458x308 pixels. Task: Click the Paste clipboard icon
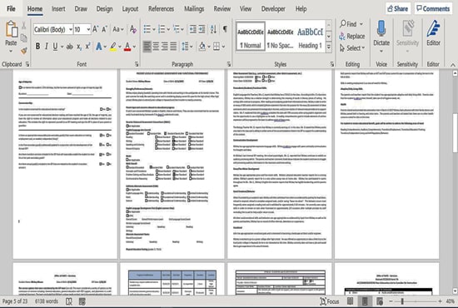tap(11, 29)
